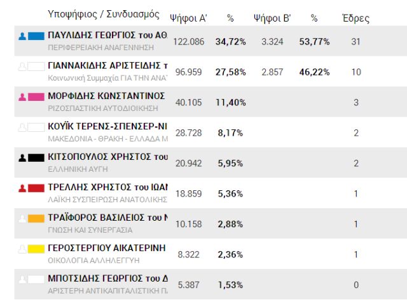Viewport: 407px width, 300px height.
Task: Click the white person icon beside ΓΙΑΝΝΑΚΙΔΗΣ ΑΡΙΣΤΕΙΔΗΣ
Action: click(22, 66)
